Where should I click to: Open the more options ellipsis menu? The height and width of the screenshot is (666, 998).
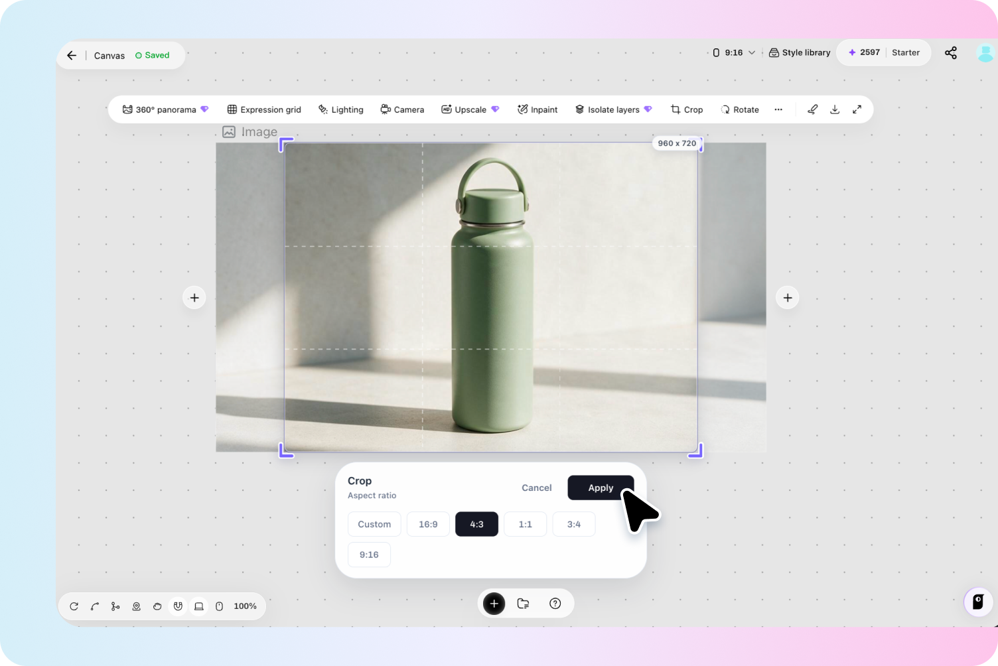tap(778, 109)
